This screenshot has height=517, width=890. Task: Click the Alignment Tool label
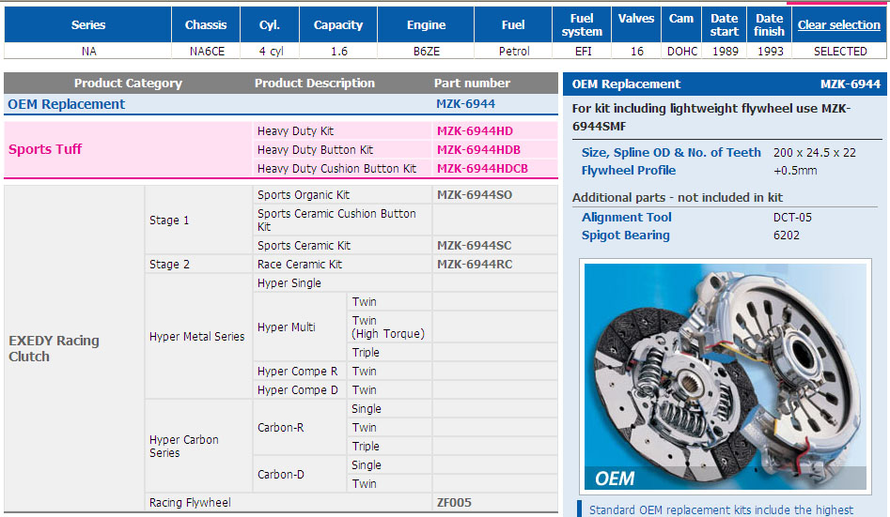click(626, 217)
